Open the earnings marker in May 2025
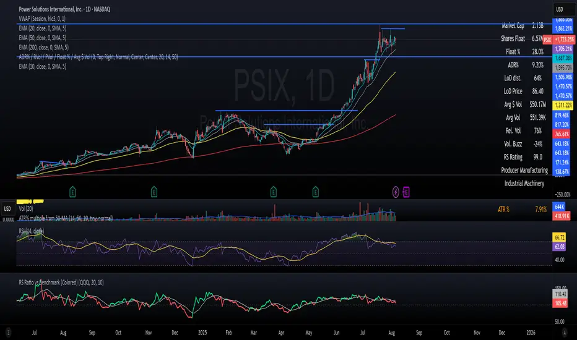This screenshot has height=340, width=577. tap(315, 192)
